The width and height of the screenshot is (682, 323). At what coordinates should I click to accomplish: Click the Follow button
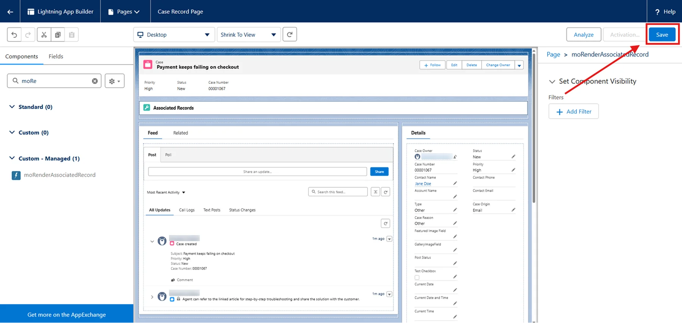(x=432, y=65)
